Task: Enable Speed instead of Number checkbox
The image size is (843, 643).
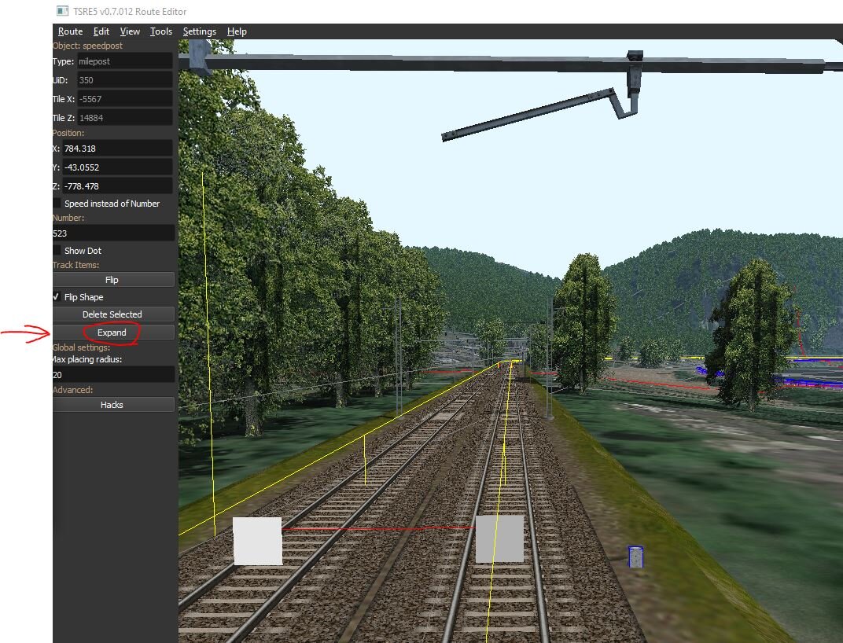Action: coord(57,204)
